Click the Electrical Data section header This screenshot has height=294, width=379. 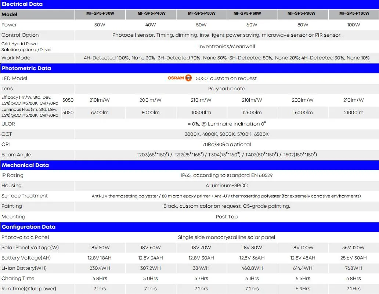[22, 4]
